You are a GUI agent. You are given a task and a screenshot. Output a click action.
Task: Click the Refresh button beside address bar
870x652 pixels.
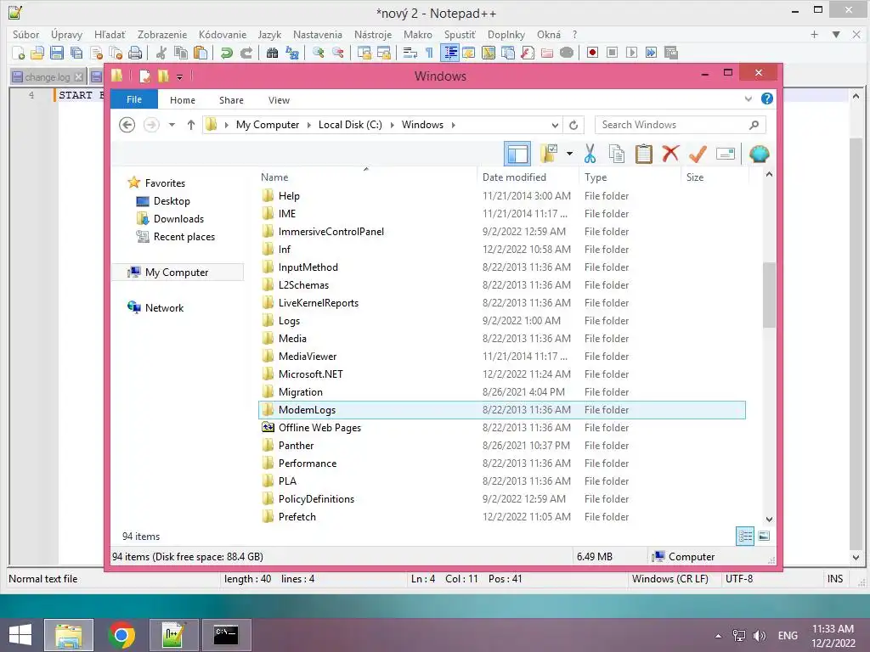point(573,125)
